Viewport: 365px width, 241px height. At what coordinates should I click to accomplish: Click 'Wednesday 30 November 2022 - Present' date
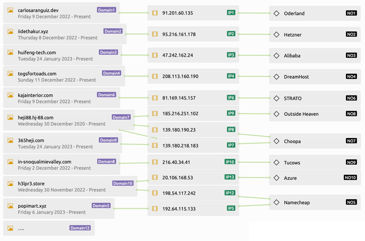click(x=62, y=190)
